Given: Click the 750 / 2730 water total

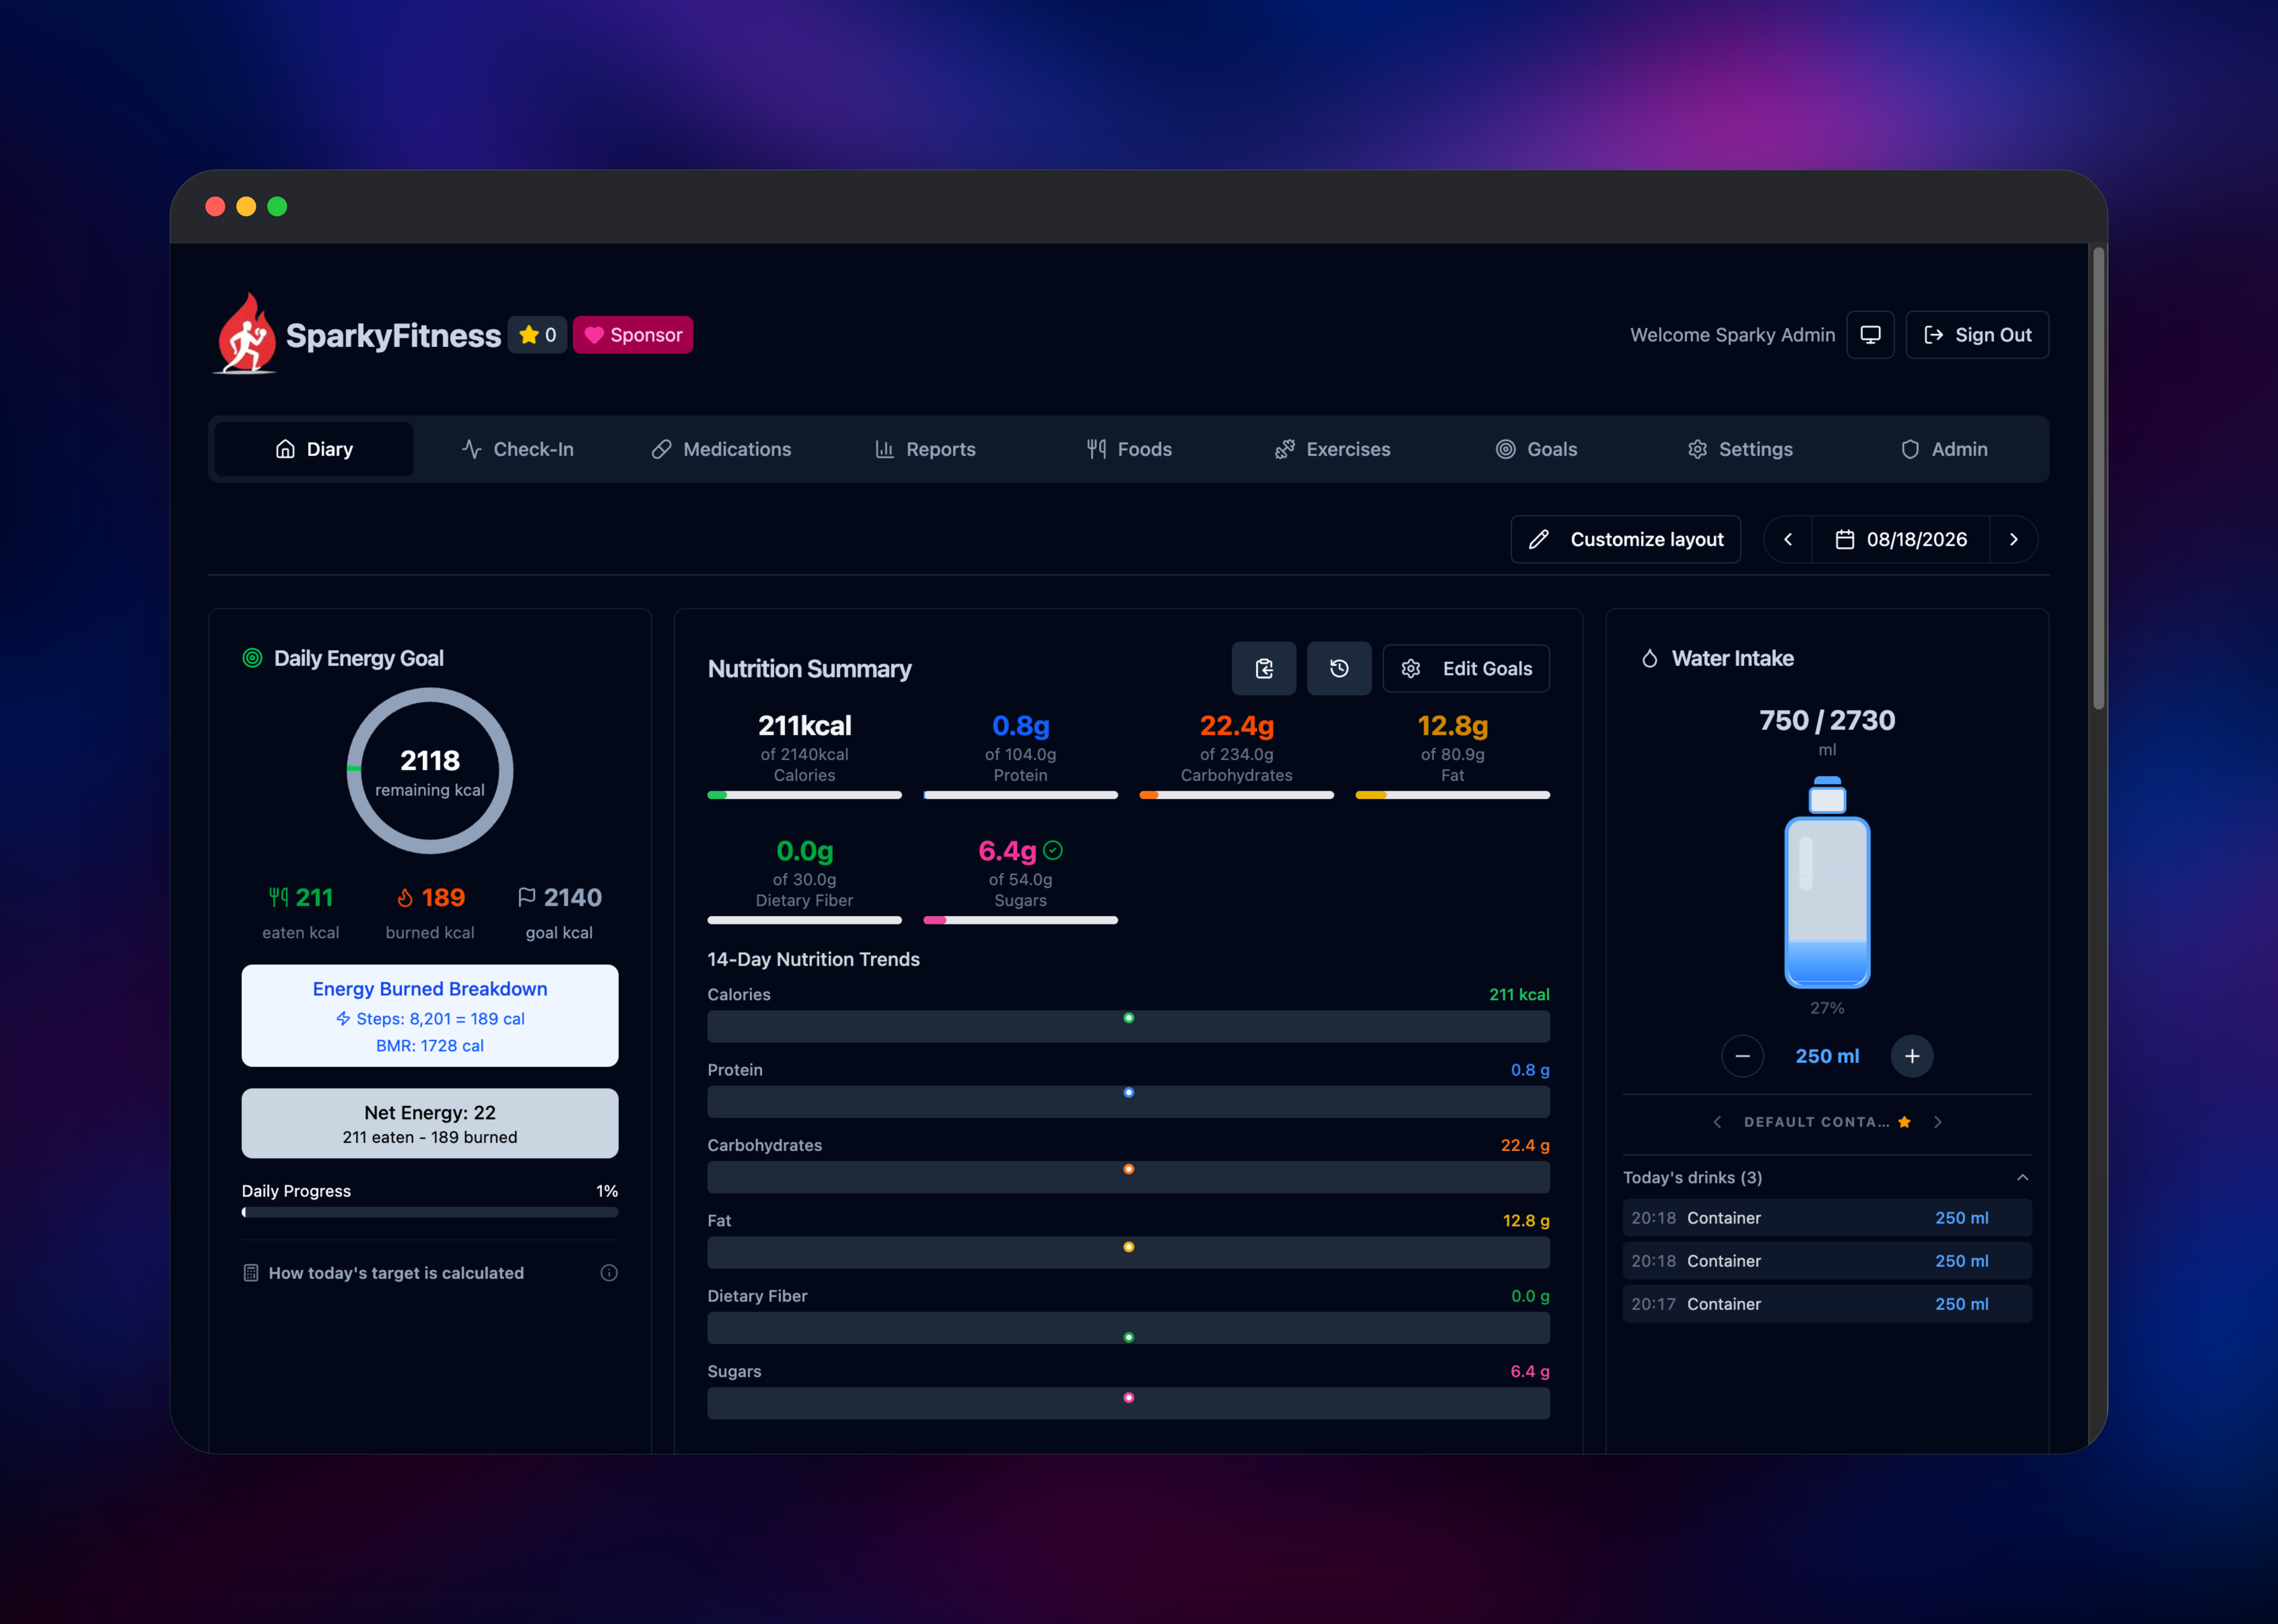Looking at the screenshot, I should point(1828,720).
